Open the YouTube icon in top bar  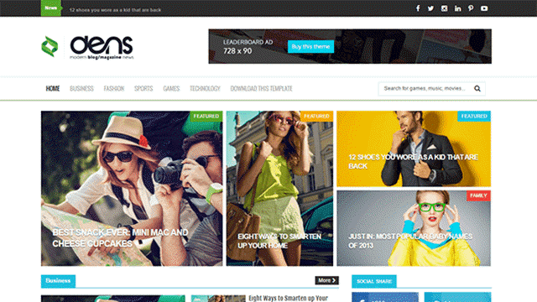pyautogui.click(x=484, y=8)
